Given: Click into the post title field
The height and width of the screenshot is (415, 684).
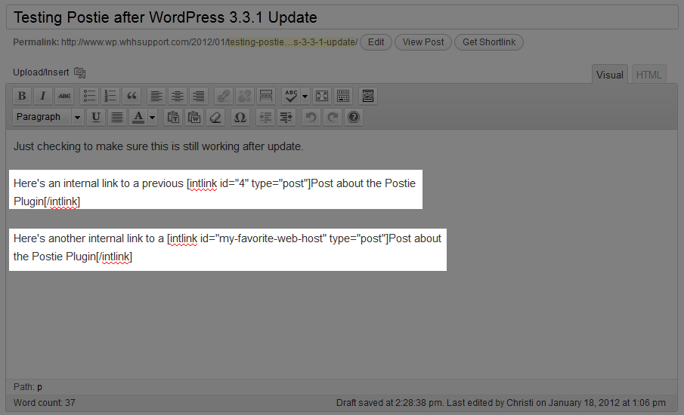Looking at the screenshot, I should (340, 17).
